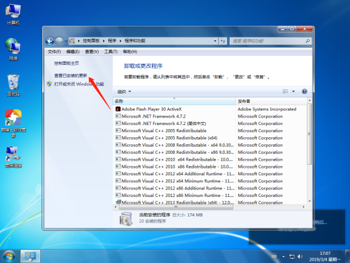Open the 查看(V) menu
Image resolution: width=350 pixels, height=263 pixels.
click(x=92, y=51)
